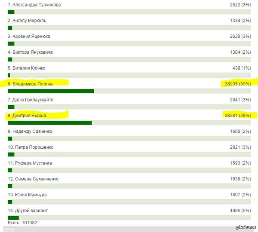
Task: Select the '10. Петра Порошенко' poll entry
Action: [x=31, y=147]
